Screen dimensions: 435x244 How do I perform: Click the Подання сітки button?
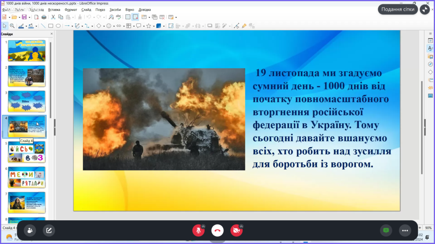(398, 9)
